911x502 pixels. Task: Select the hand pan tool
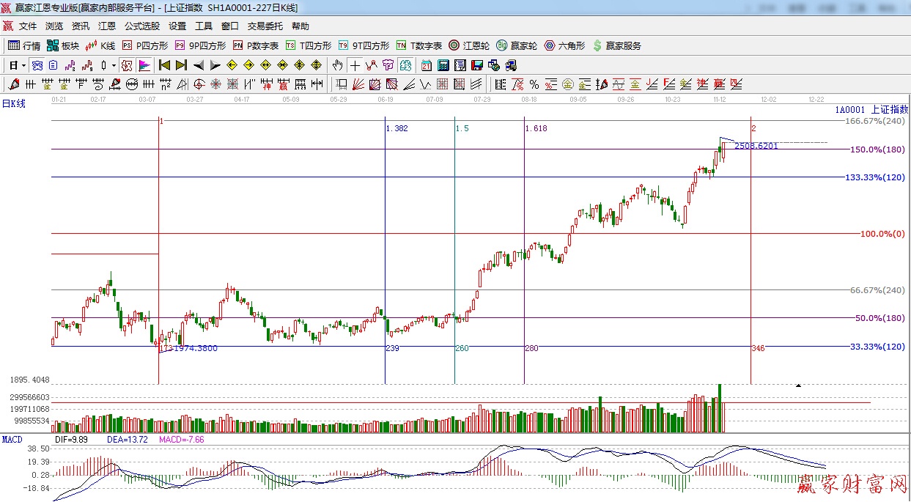(337, 65)
